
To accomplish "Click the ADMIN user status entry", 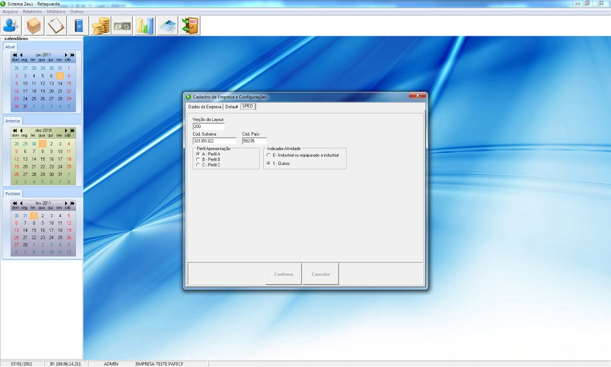I will pyautogui.click(x=111, y=364).
